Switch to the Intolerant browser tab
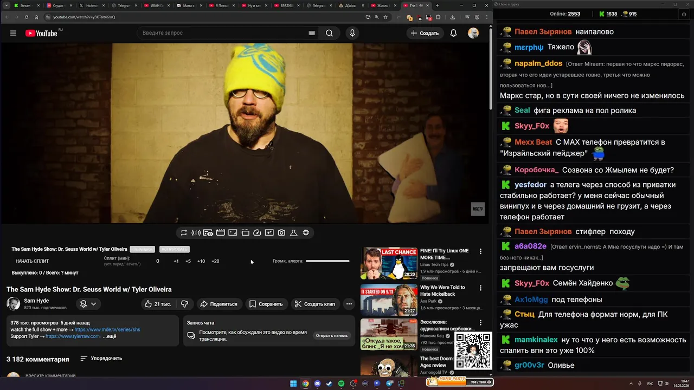The height and width of the screenshot is (390, 694). point(91,5)
